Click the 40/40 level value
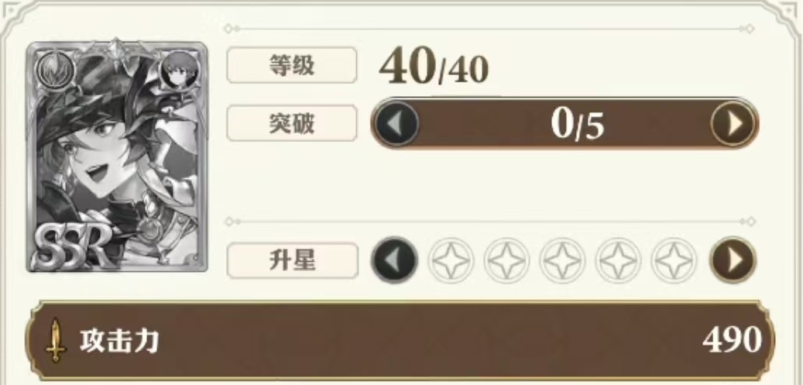 [x=434, y=67]
